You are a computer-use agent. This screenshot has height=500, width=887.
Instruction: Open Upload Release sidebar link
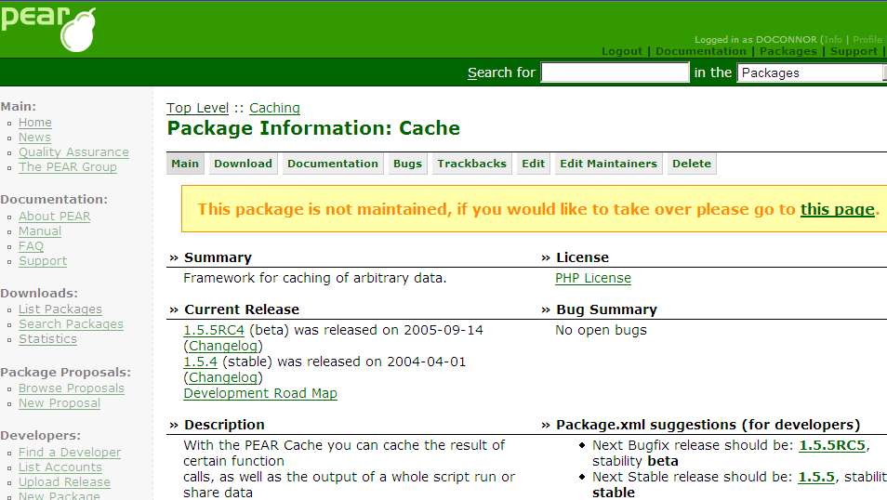click(64, 482)
